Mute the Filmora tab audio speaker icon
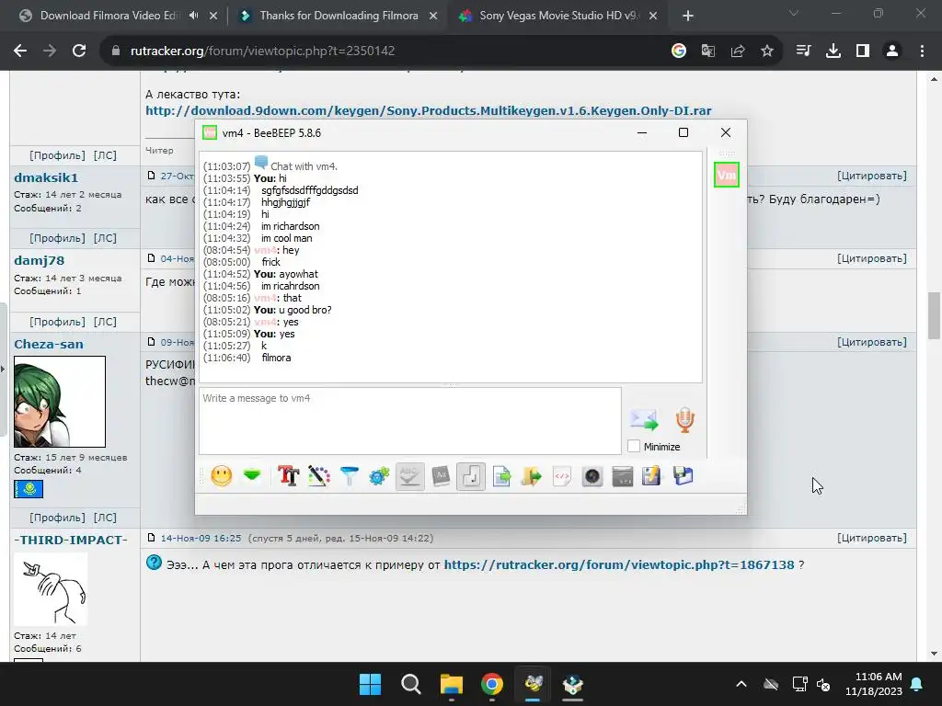This screenshot has width=942, height=706. click(x=193, y=16)
